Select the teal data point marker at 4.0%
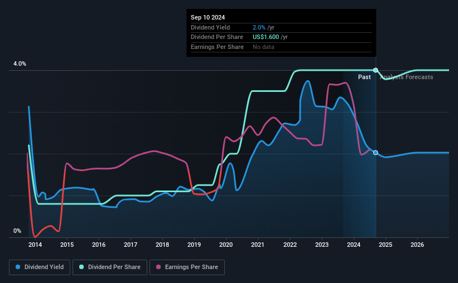 point(375,70)
